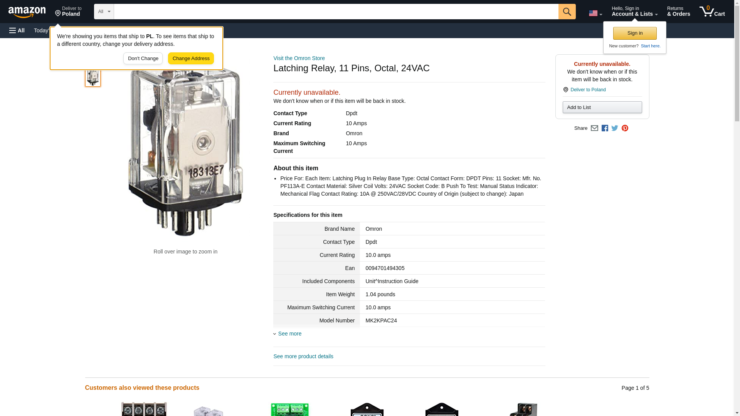This screenshot has width=740, height=416.
Task: Visit the Omron Store link
Action: (x=299, y=58)
